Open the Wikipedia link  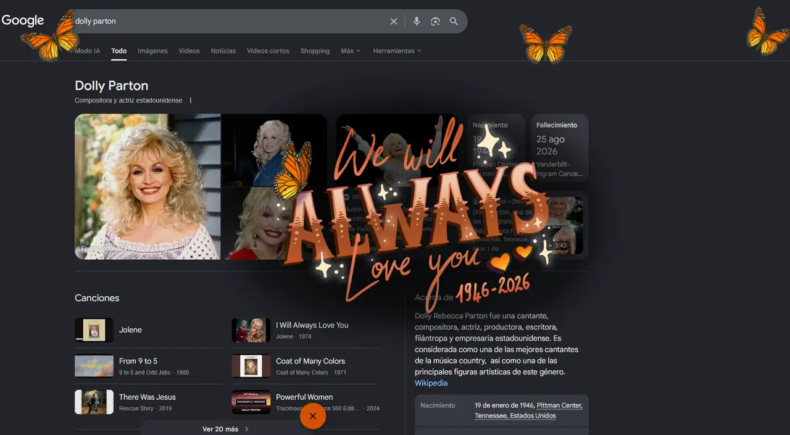pos(431,383)
